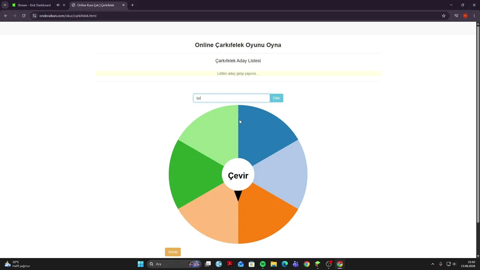The image size is (480, 270).
Task: Select the Online Kura Çek | Çarkıfelek tab
Action: (96, 5)
